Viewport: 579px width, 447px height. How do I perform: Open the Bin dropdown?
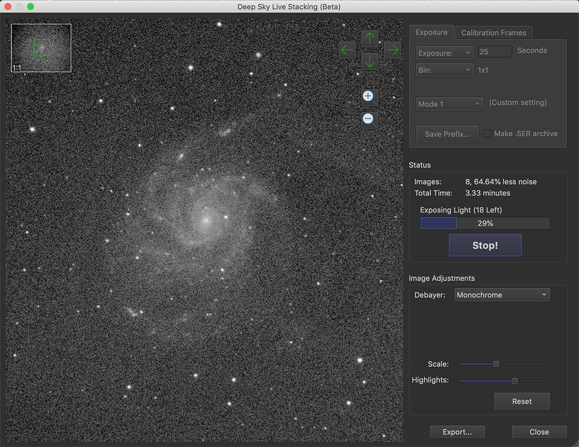click(x=444, y=70)
